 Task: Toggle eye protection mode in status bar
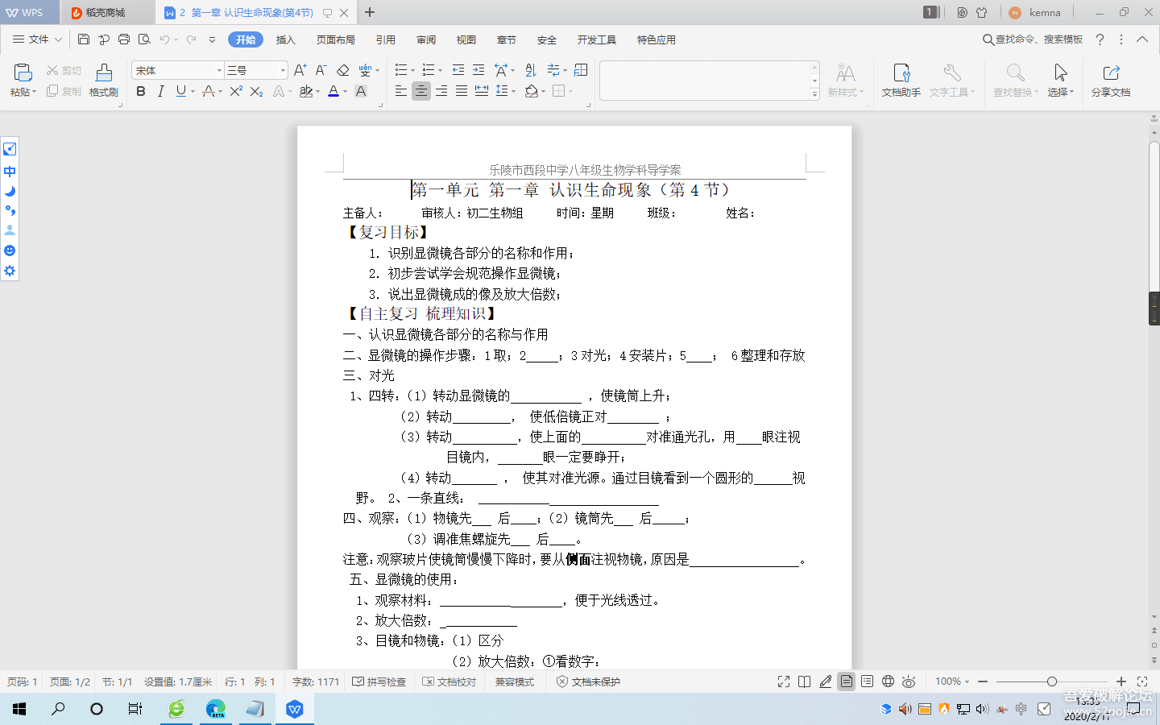point(909,681)
